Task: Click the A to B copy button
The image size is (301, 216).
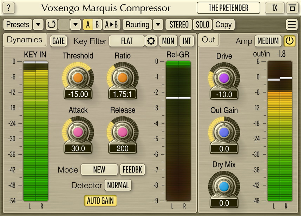Action: coord(112,25)
